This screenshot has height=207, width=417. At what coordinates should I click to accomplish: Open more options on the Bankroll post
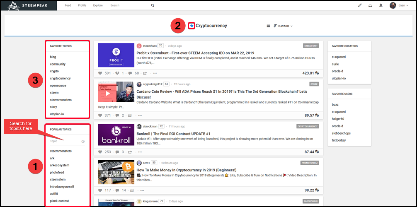[140, 152]
